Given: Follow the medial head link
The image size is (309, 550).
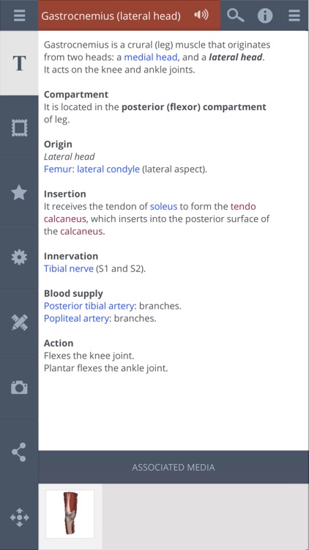Looking at the screenshot, I should pyautogui.click(x=151, y=57).
